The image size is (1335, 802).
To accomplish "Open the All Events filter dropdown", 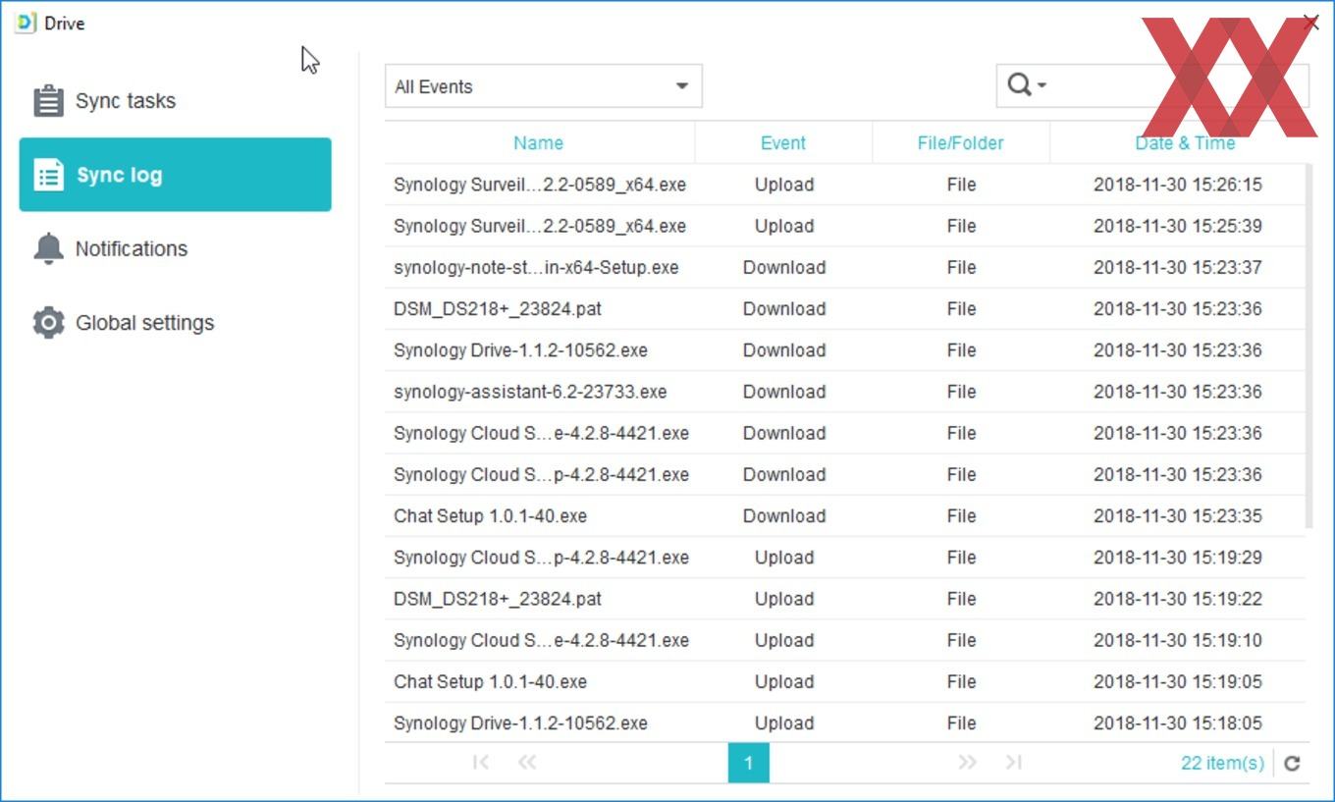I will point(543,86).
